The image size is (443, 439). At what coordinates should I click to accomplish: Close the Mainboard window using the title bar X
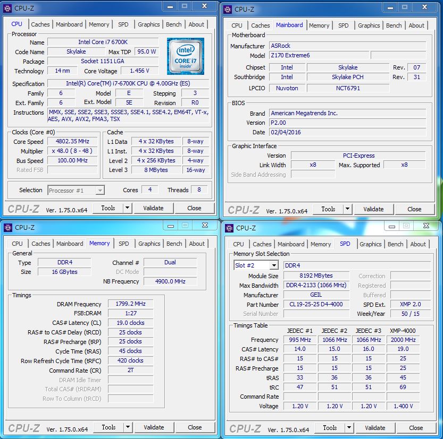[x=424, y=7]
